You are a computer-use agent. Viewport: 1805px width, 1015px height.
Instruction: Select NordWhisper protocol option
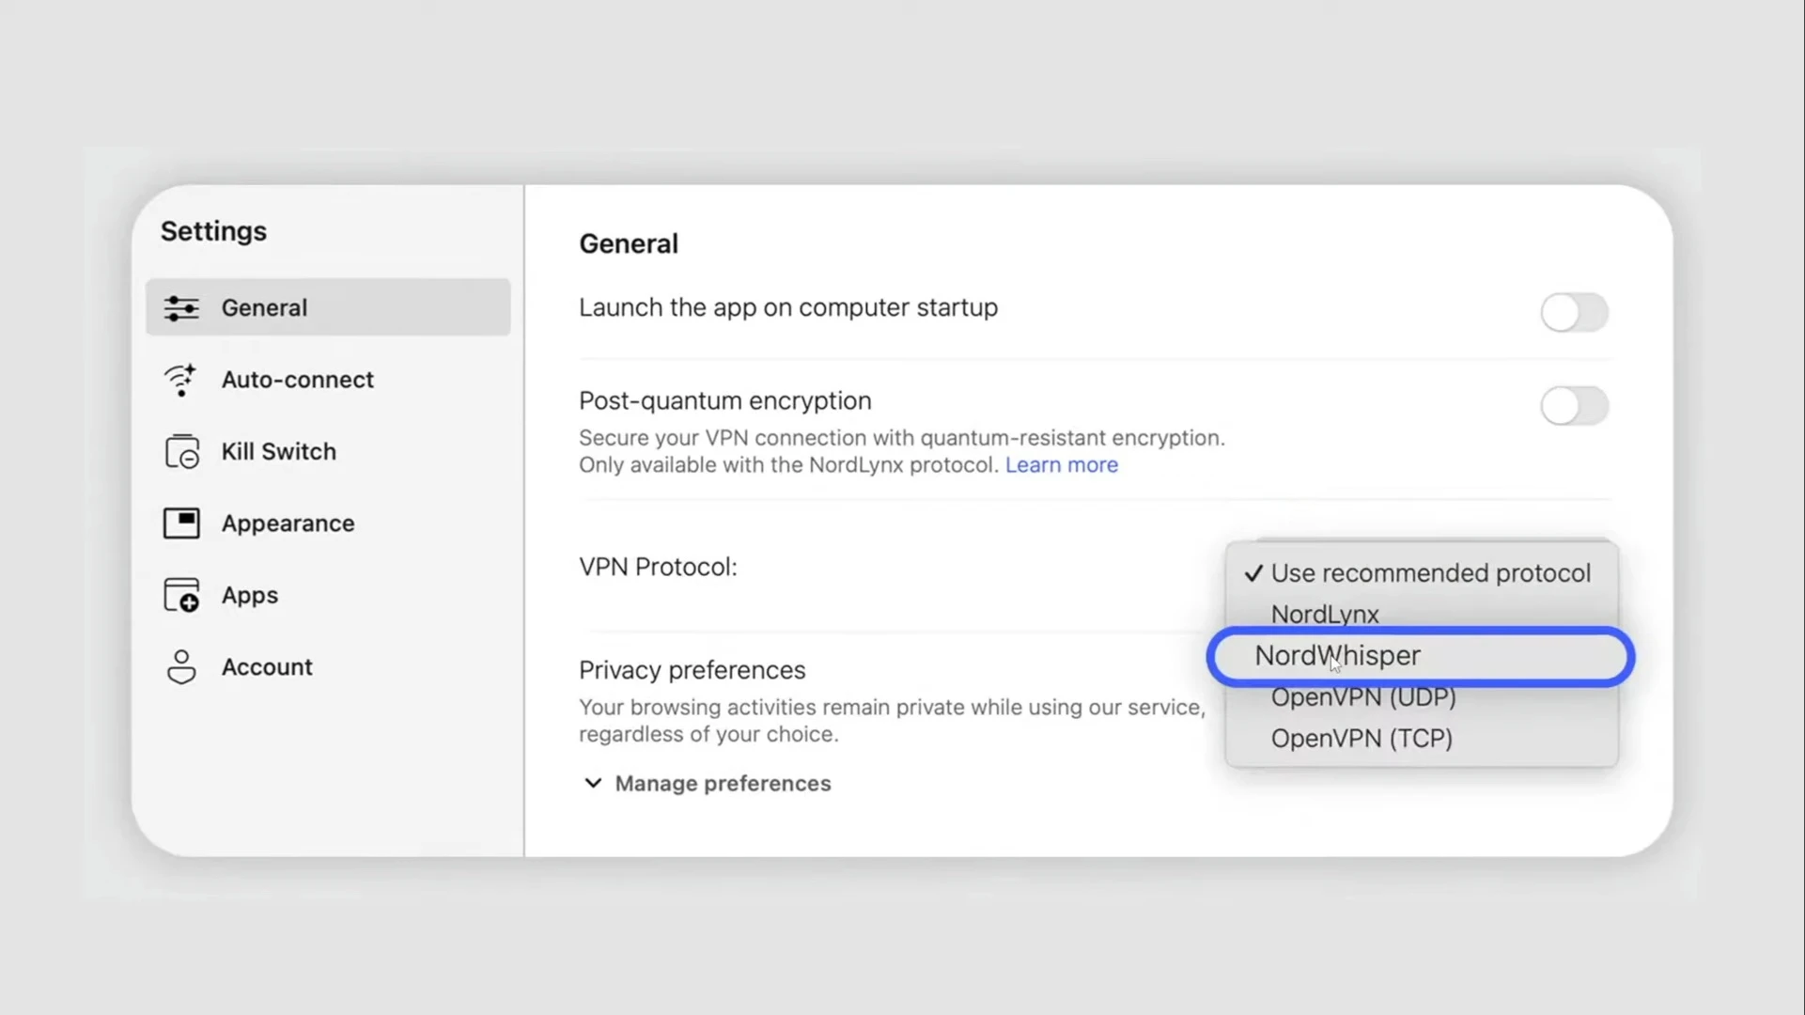(x=1421, y=656)
